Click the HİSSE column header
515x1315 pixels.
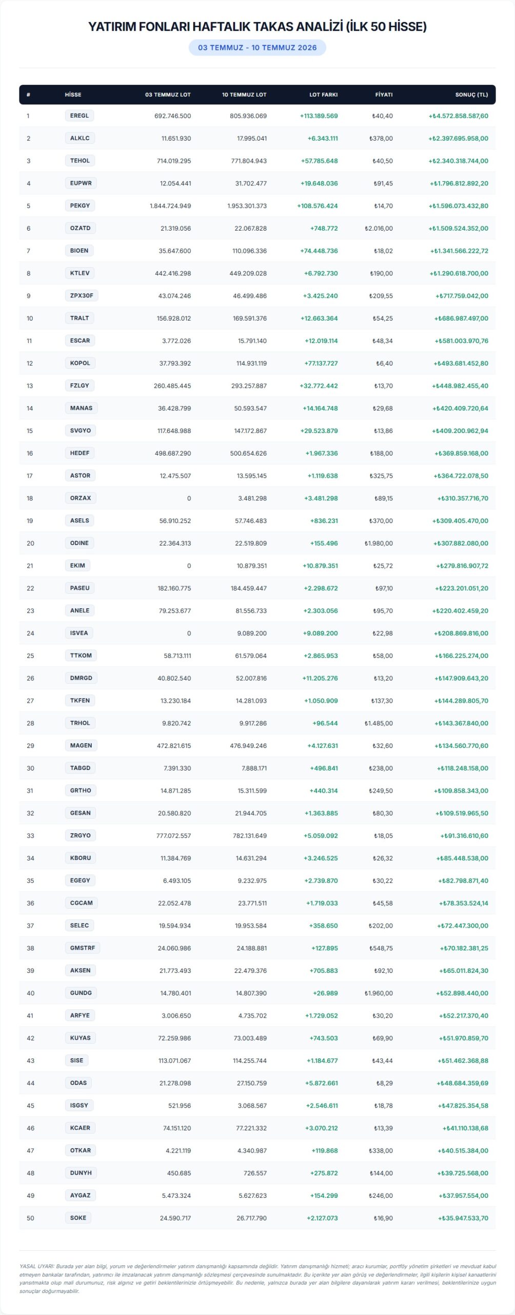click(73, 95)
